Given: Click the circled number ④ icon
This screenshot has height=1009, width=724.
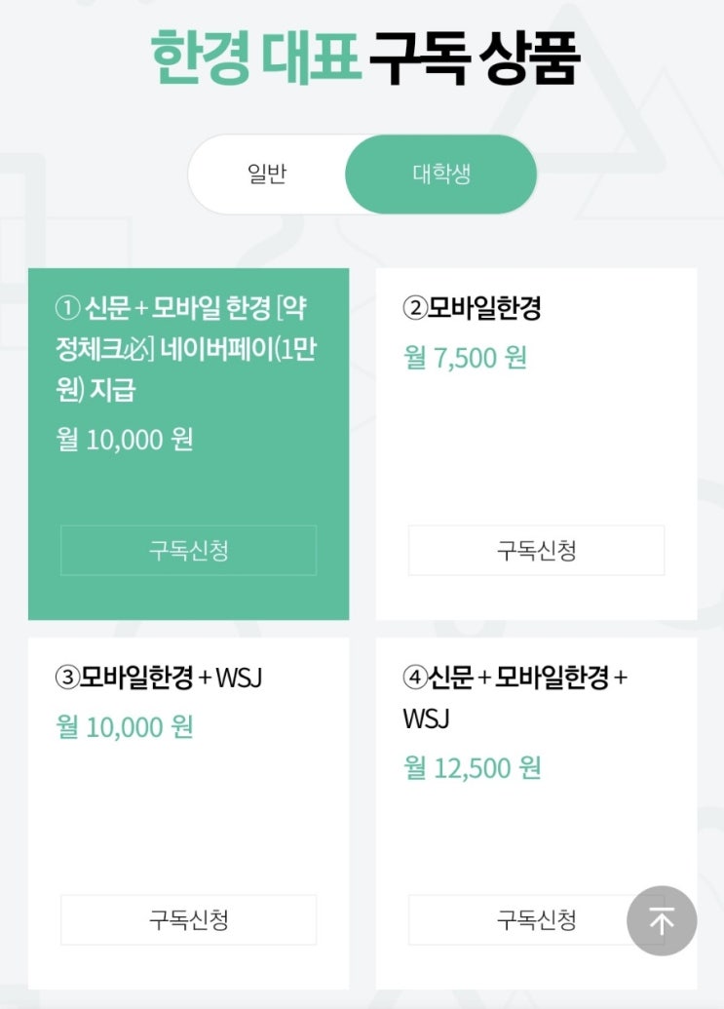Looking at the screenshot, I should click(414, 679).
